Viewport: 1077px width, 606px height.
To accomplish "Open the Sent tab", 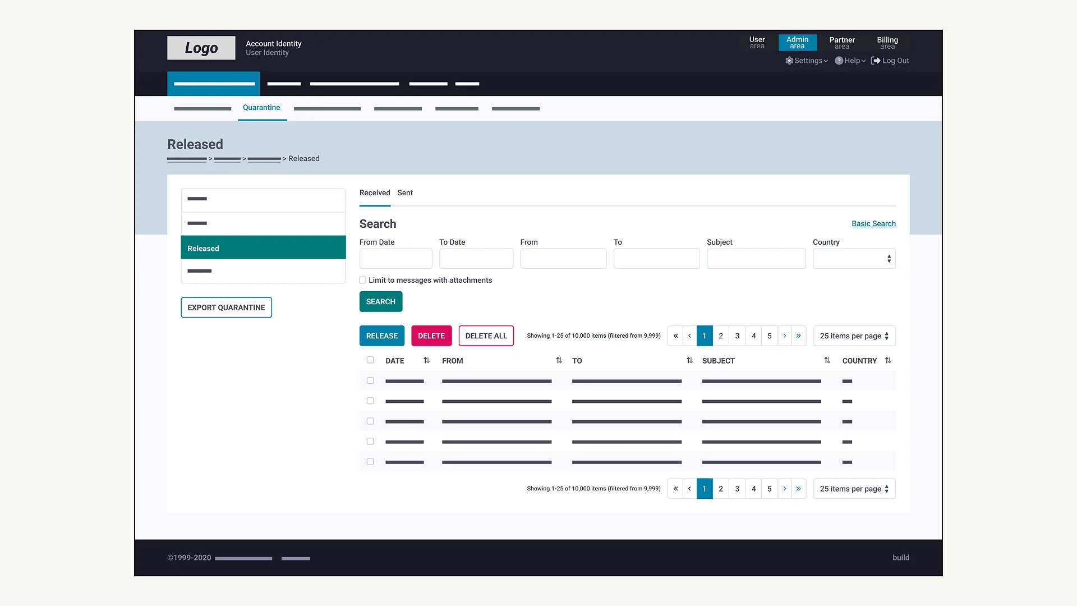I will tap(405, 193).
